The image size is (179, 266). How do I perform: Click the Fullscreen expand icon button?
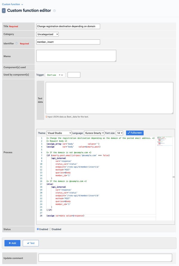tap(135, 133)
